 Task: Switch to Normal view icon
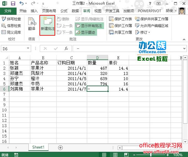pyautogui.click(x=104, y=154)
